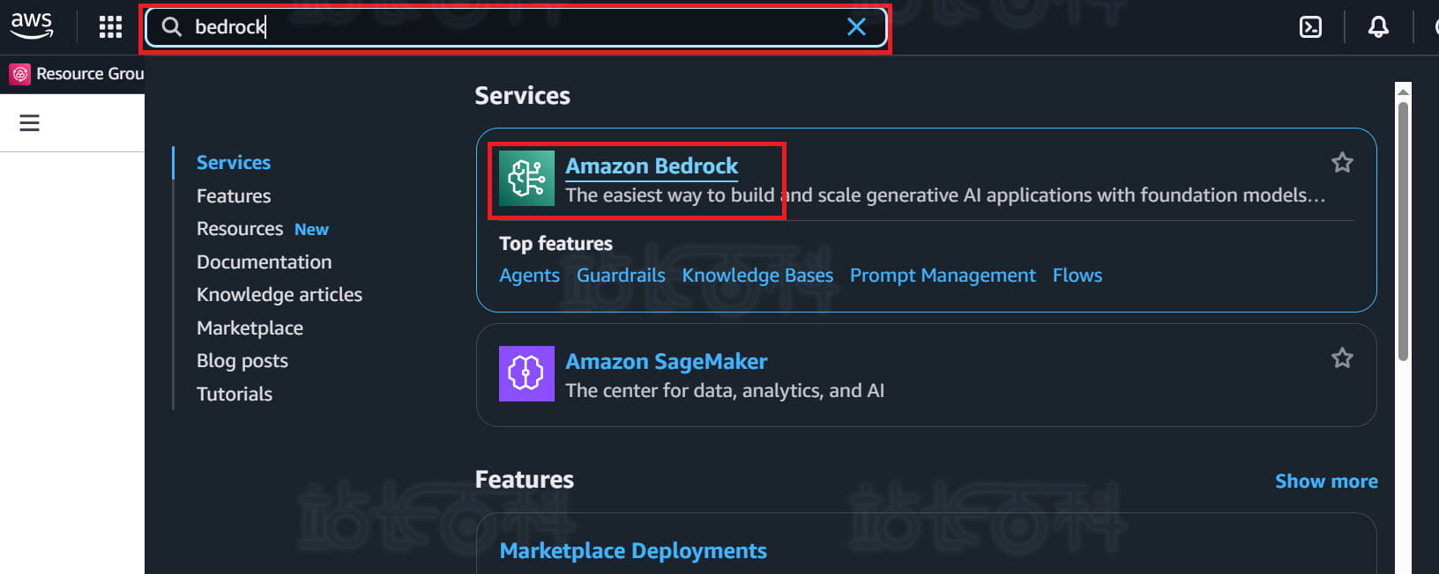Expand the hamburger side navigation menu
The image size is (1439, 574).
30,123
